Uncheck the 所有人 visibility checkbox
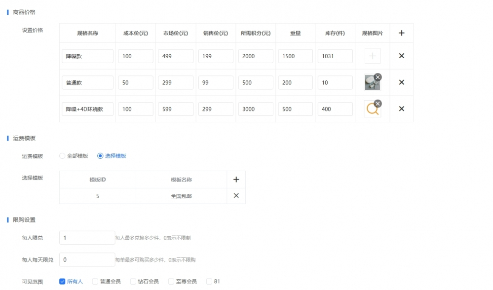493x290 pixels. [x=62, y=282]
